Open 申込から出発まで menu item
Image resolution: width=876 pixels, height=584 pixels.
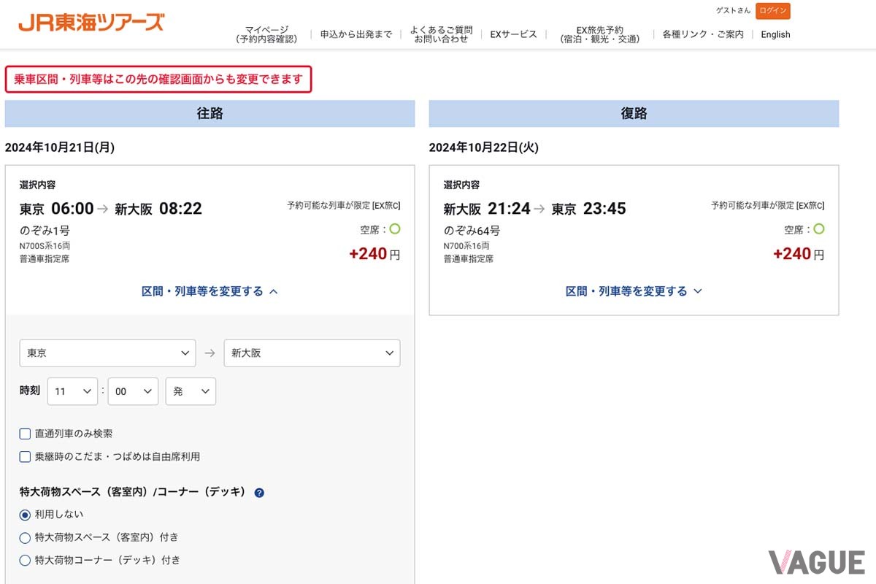(356, 34)
